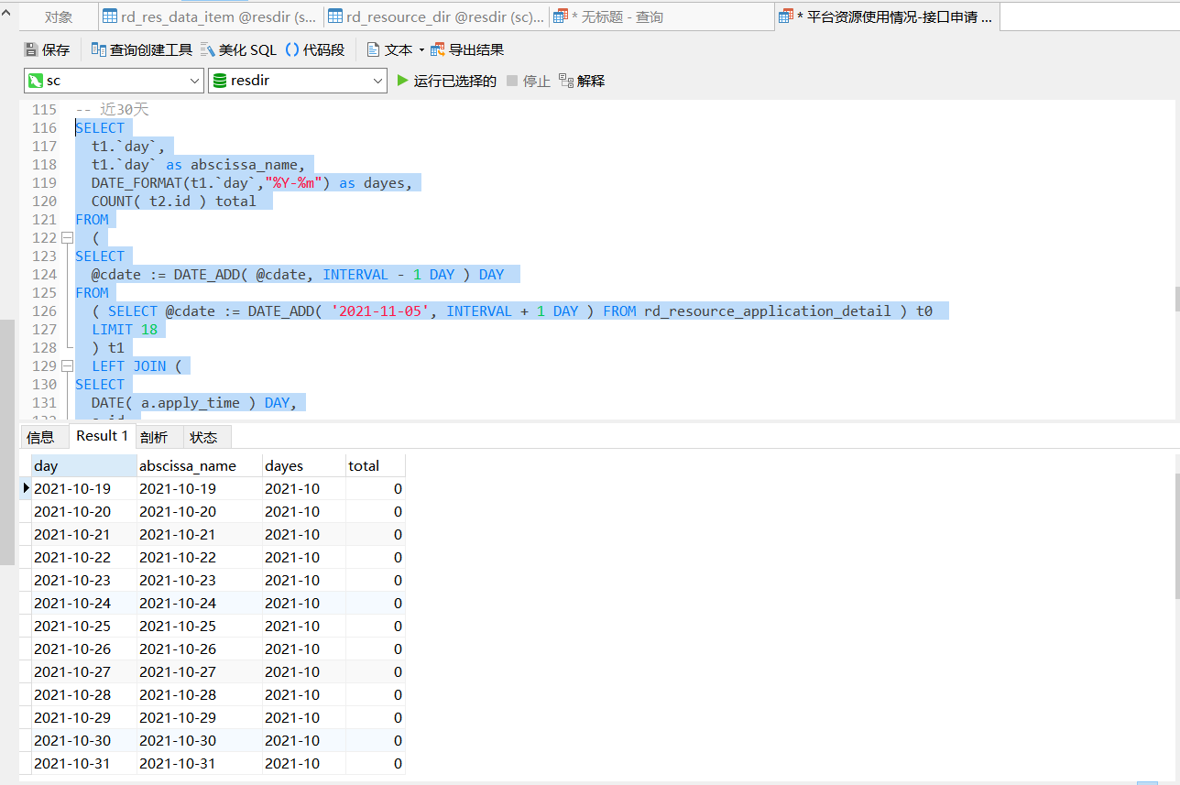
Task: Click Beautify SQL (美化 SQL)
Action: point(238,49)
